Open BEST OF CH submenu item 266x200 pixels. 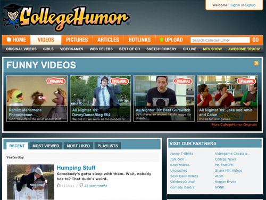pyautogui.click(x=129, y=49)
